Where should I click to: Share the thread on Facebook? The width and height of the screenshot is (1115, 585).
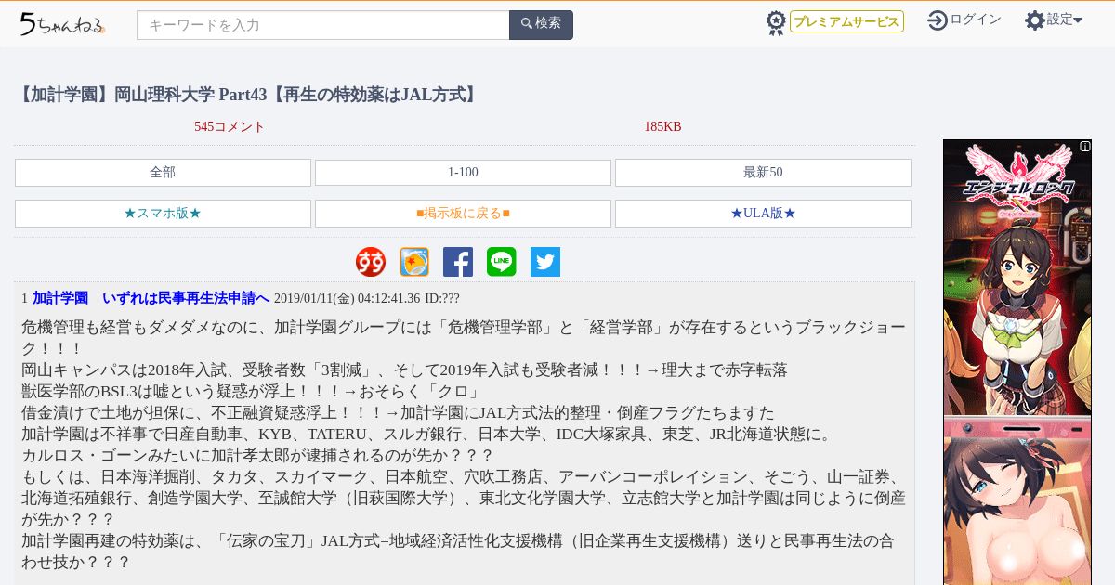pyautogui.click(x=458, y=262)
